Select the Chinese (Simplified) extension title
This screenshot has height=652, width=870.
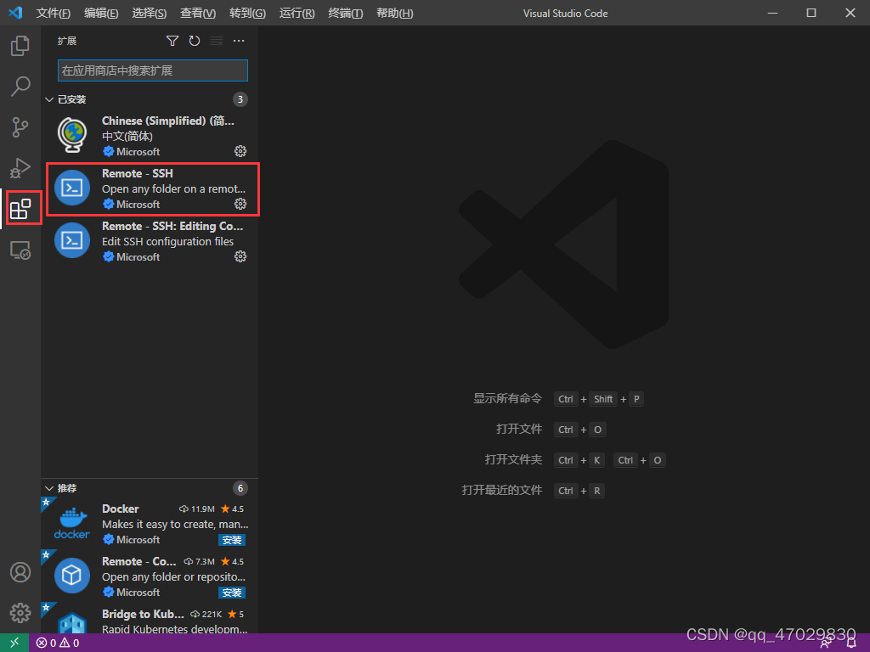pyautogui.click(x=168, y=121)
